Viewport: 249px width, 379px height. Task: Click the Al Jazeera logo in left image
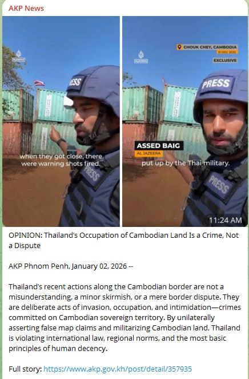tap(19, 55)
